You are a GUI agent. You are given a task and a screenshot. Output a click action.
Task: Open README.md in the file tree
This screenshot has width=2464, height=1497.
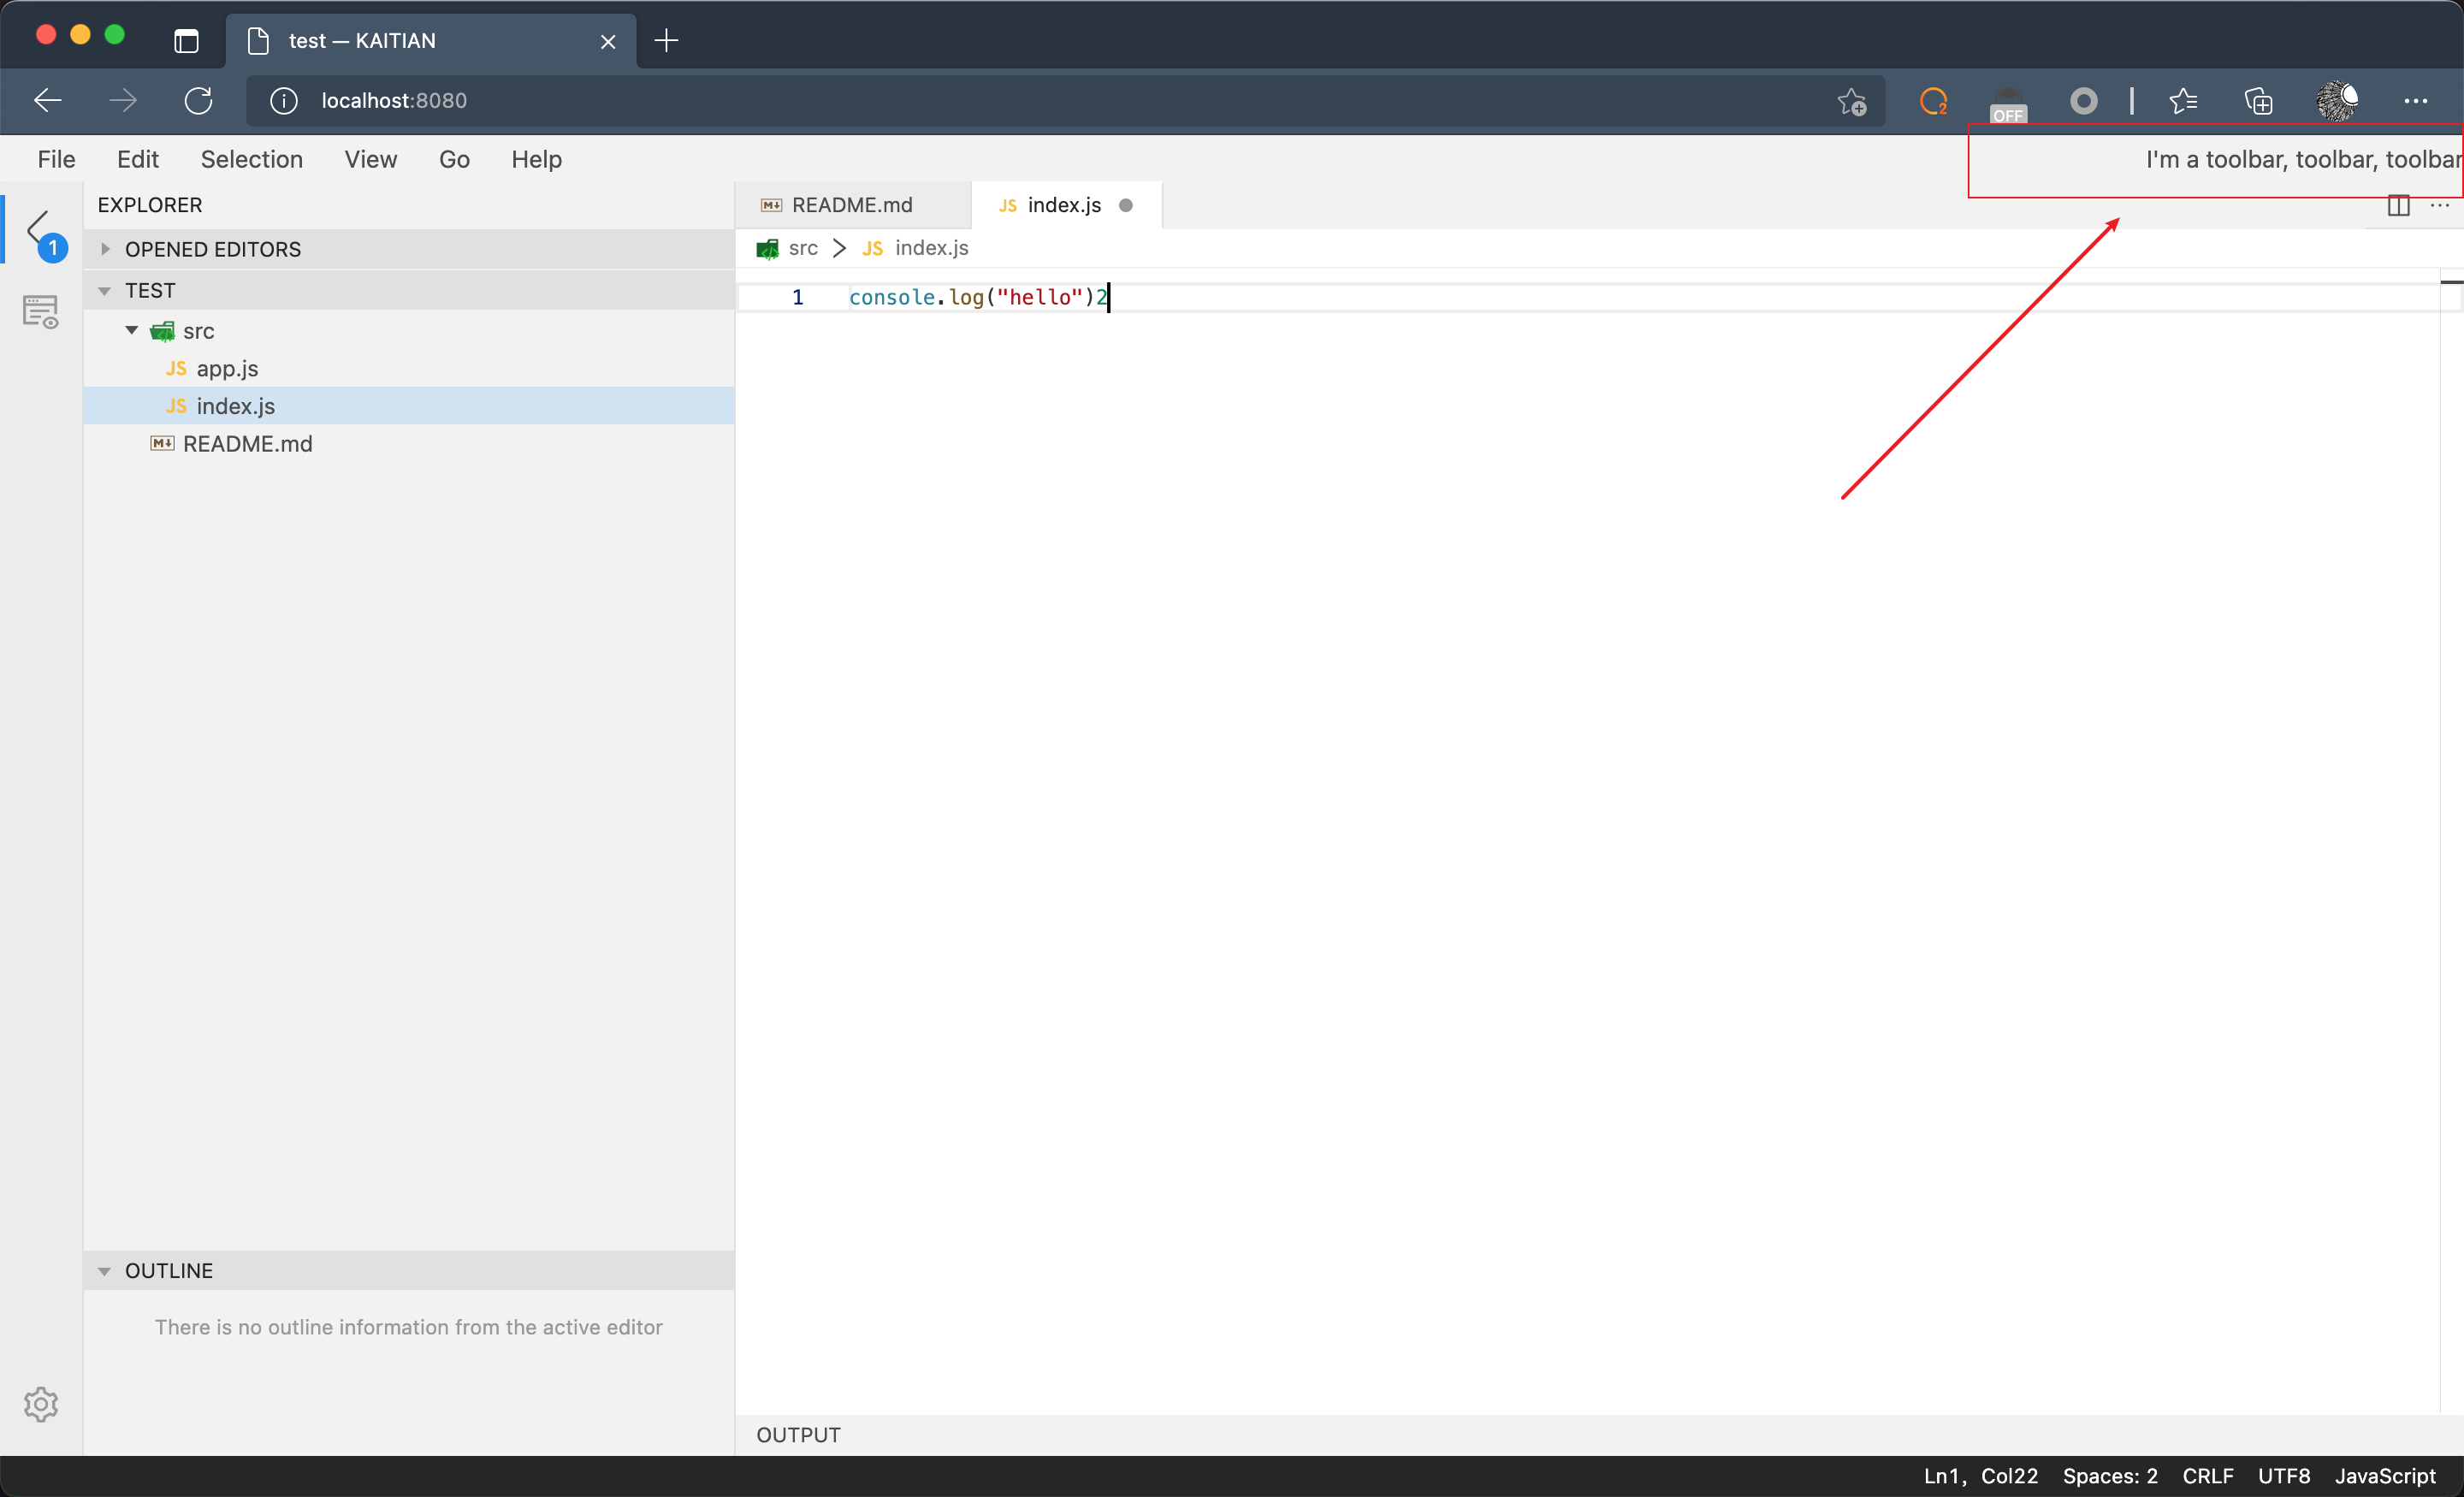point(409,444)
